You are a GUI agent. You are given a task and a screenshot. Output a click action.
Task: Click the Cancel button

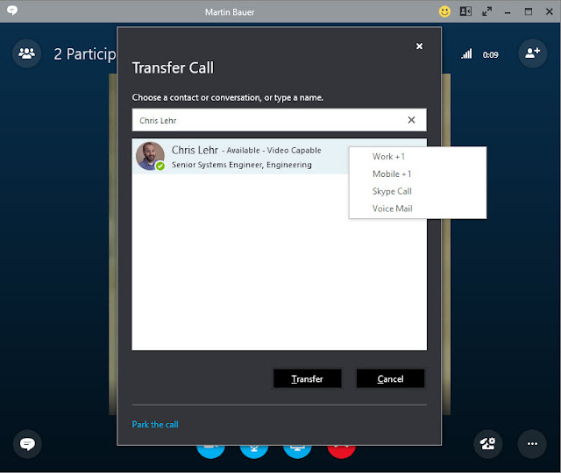(x=390, y=378)
